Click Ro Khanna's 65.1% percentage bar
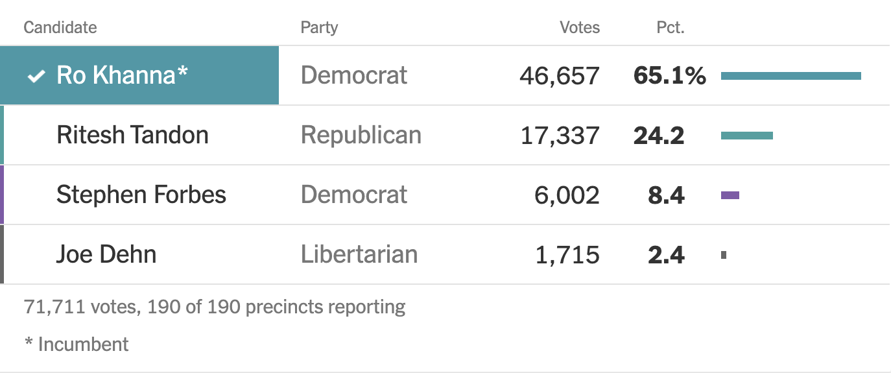 [x=791, y=76]
